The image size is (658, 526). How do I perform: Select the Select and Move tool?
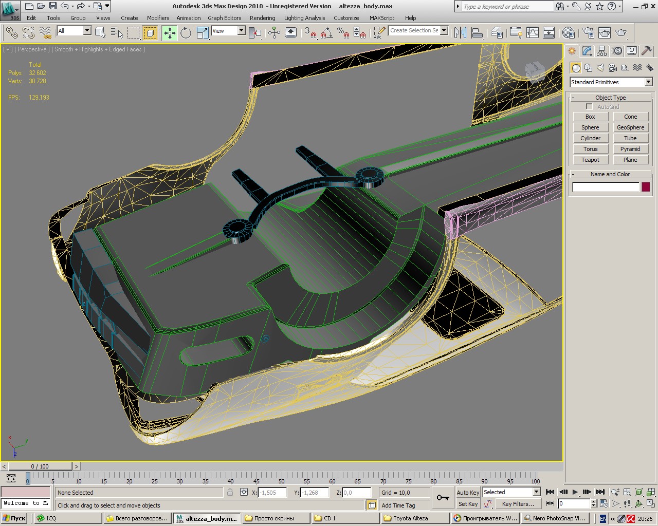170,33
